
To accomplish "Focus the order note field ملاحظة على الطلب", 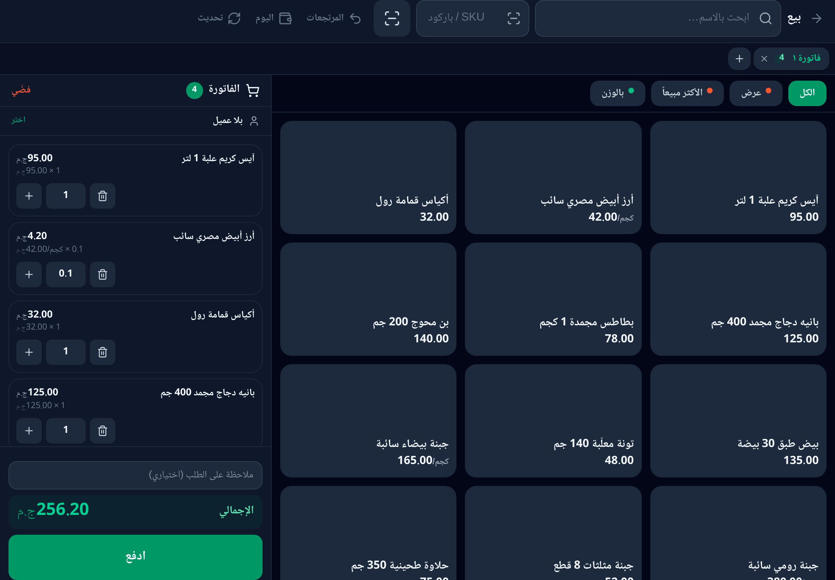I will 135,475.
